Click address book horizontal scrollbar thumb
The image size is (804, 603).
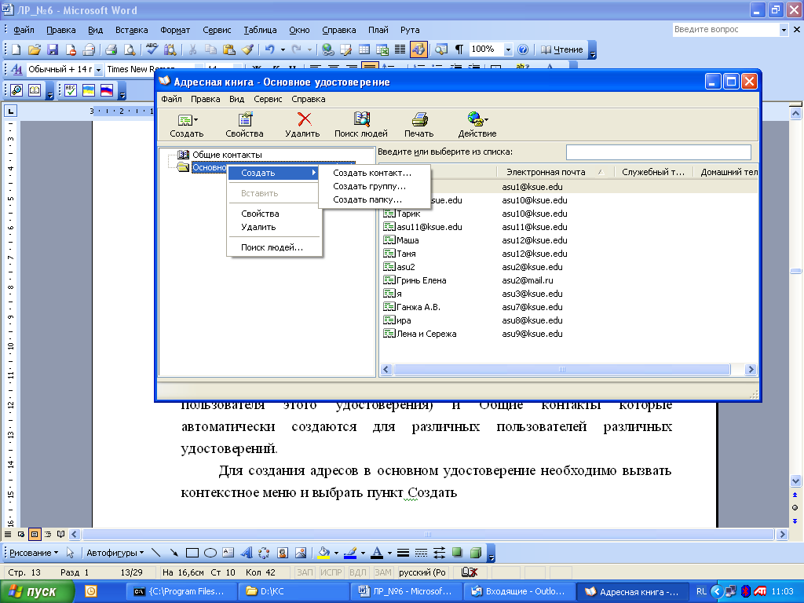(562, 369)
